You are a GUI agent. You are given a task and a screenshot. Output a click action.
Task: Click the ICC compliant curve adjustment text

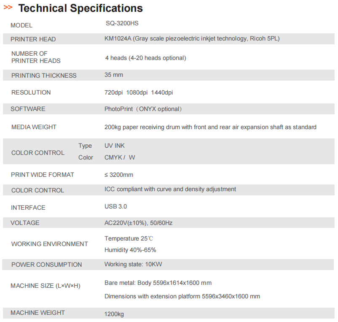pyautogui.click(x=170, y=189)
